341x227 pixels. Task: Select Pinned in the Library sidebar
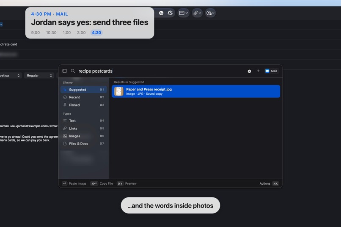click(83, 105)
